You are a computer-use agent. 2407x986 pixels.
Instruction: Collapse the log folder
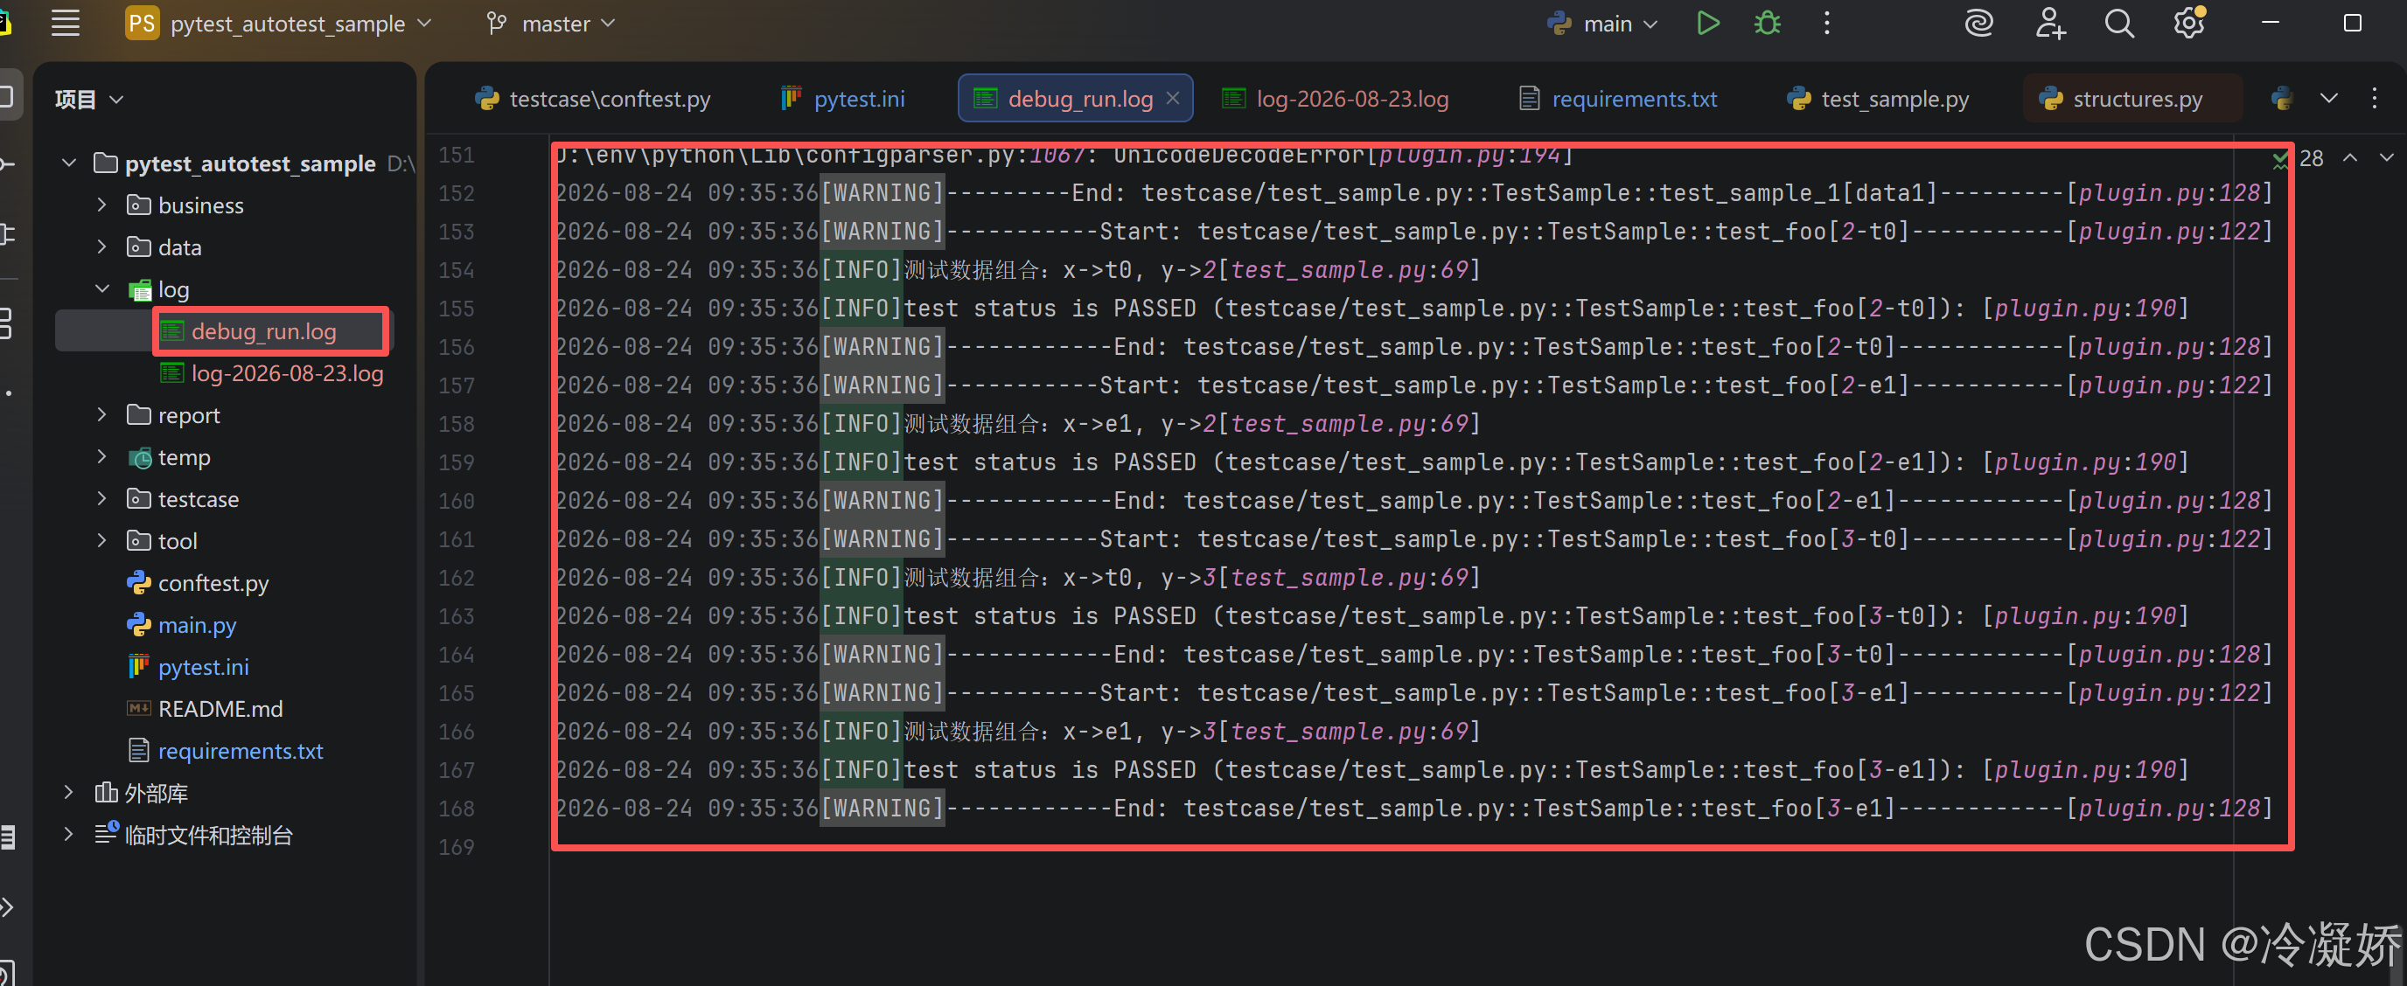[x=101, y=289]
